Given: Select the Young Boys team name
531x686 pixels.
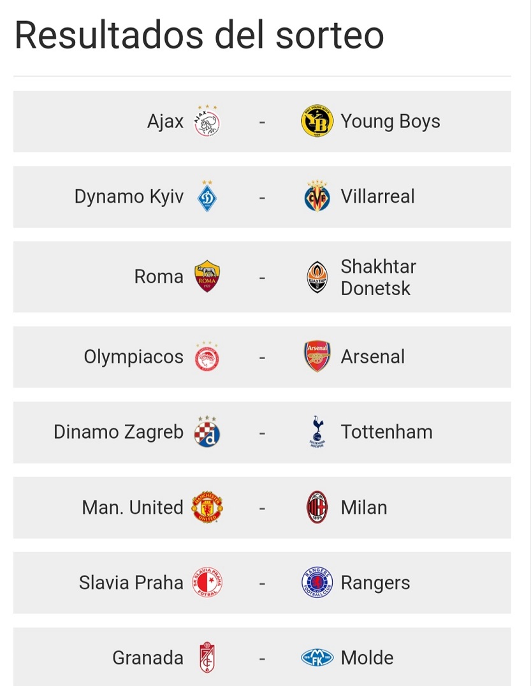Looking at the screenshot, I should coord(390,121).
